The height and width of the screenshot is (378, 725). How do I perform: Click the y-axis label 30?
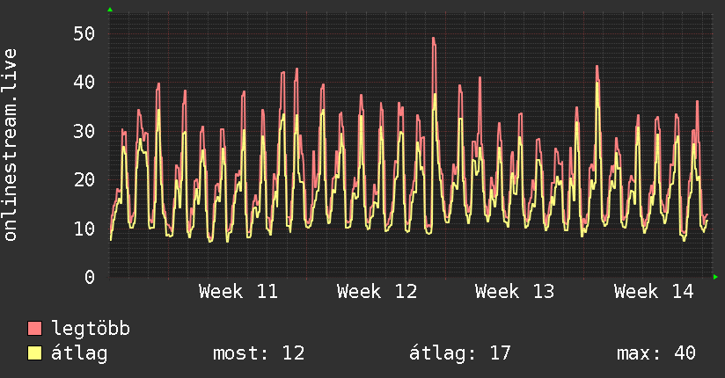(x=84, y=131)
